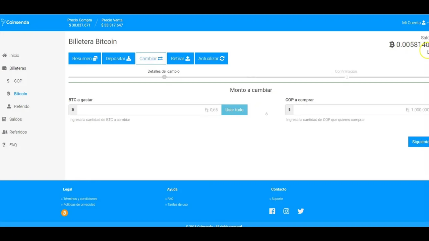
Task: Click the Bitcoin symbol beside the balance
Action: point(392,45)
